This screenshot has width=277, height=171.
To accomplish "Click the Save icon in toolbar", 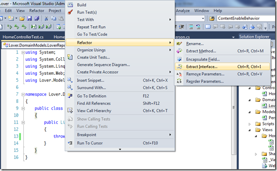I will (29, 18).
